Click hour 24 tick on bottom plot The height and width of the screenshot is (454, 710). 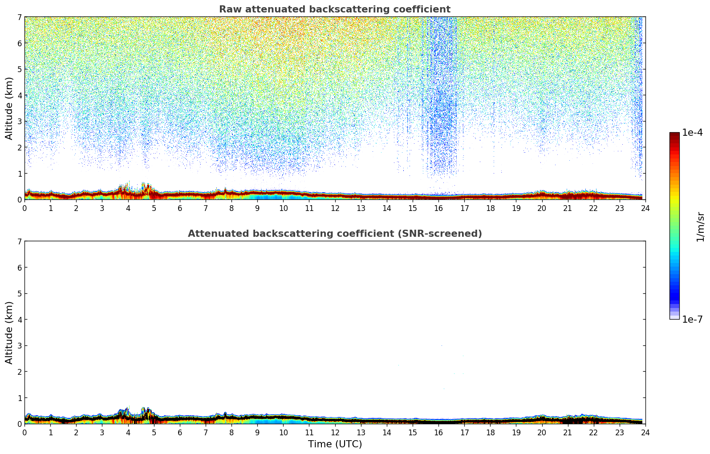(x=645, y=432)
